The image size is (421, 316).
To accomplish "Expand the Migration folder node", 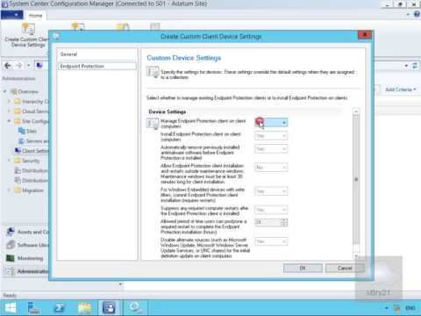I will tap(9, 190).
